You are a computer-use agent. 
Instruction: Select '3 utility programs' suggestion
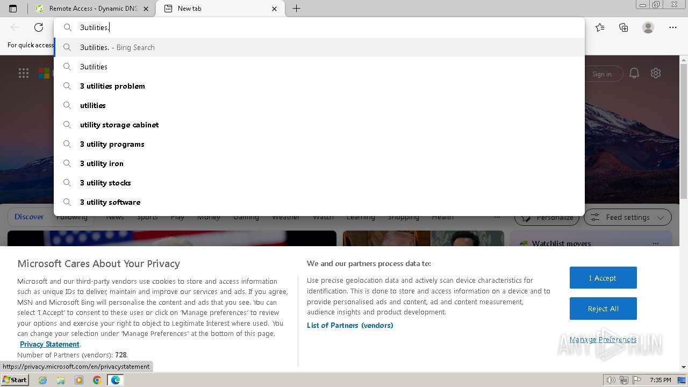click(319, 144)
